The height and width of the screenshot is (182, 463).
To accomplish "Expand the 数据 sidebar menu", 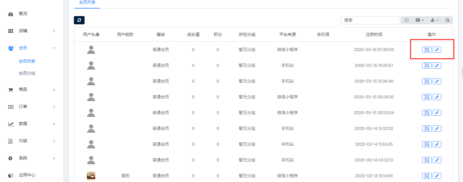I will [x=32, y=124].
